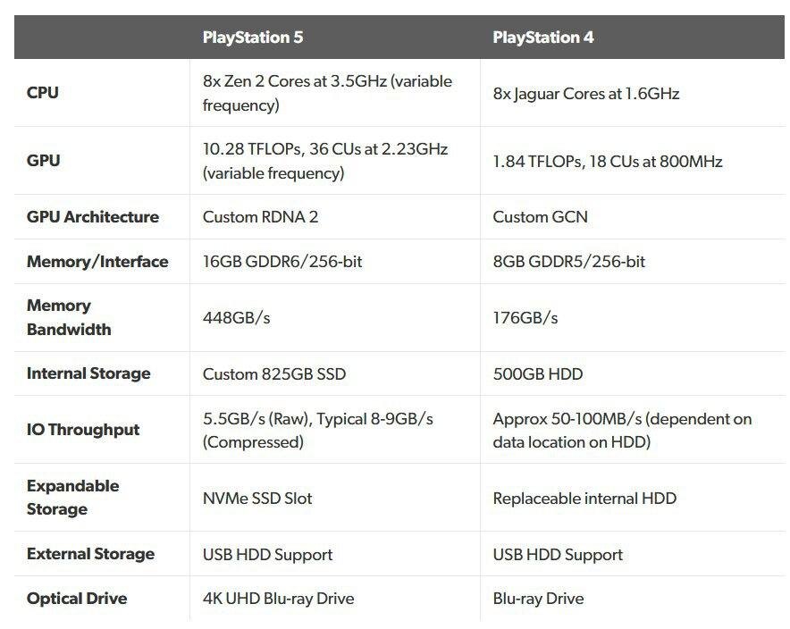Select the Custom 825GB SSD cell
The height and width of the screenshot is (629, 790).
pos(274,373)
